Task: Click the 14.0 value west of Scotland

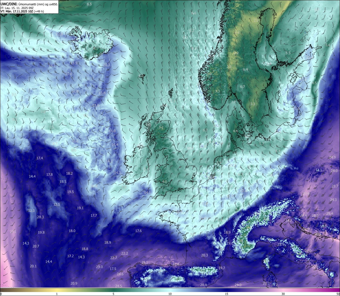Action: pos(112,131)
